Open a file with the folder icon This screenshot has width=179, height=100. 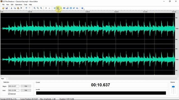tap(3, 8)
